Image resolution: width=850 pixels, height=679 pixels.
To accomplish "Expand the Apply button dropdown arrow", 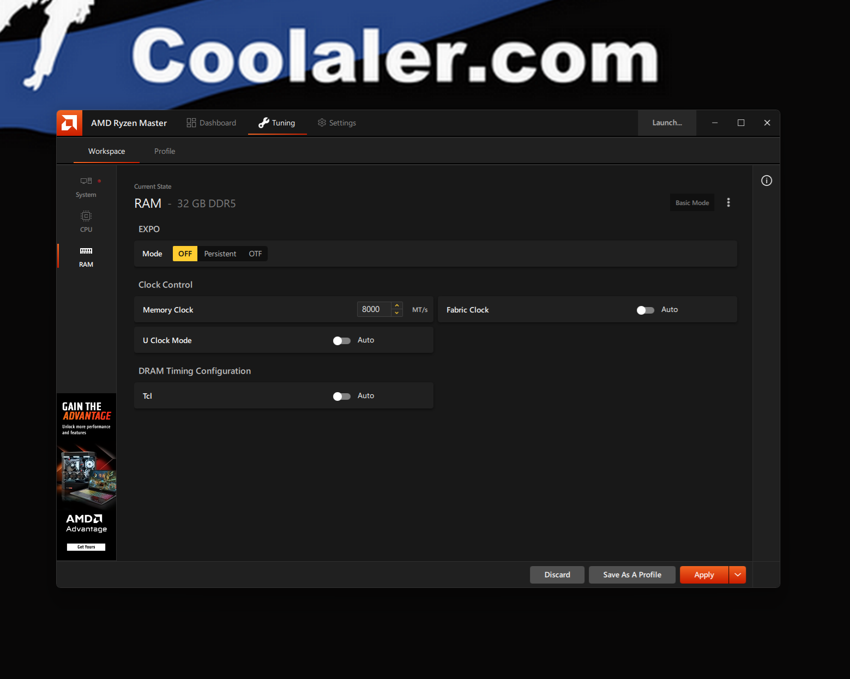I will 738,575.
